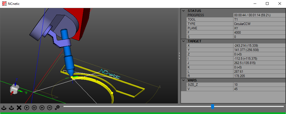Open settings with the gears icon

(57, 108)
